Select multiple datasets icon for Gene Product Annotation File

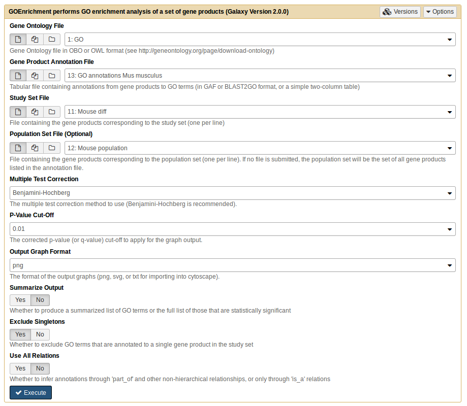pyautogui.click(x=35, y=76)
